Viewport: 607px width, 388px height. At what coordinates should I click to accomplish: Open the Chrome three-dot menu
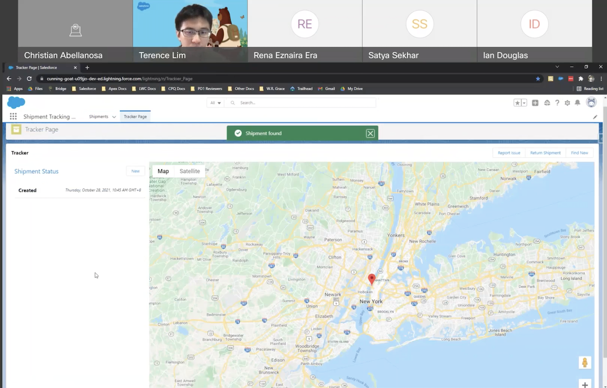(601, 79)
